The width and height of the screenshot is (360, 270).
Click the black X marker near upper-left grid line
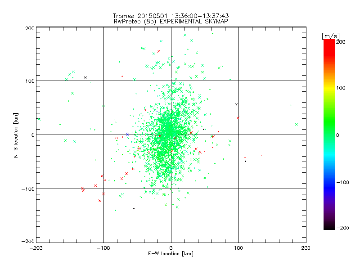tap(85, 78)
